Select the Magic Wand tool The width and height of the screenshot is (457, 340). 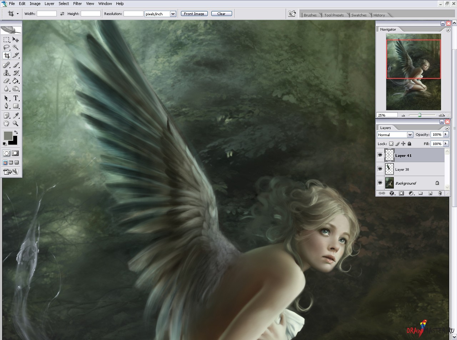[16, 47]
